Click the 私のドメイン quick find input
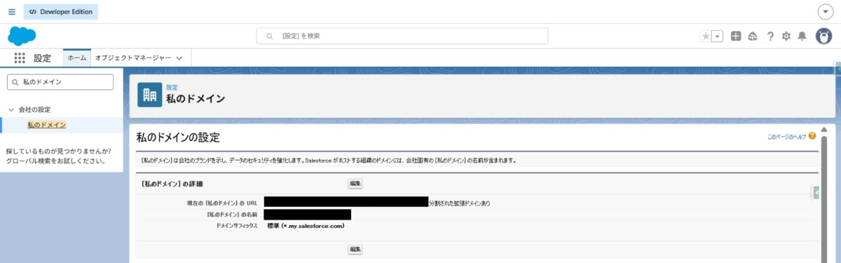The width and height of the screenshot is (841, 263). pos(60,82)
